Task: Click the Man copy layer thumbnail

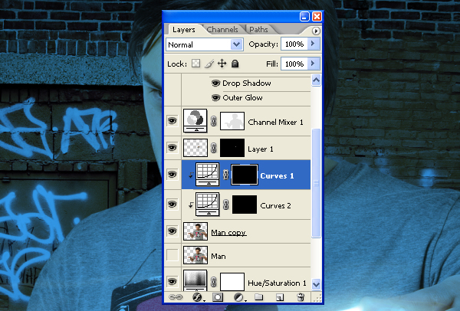Action: [x=195, y=231]
